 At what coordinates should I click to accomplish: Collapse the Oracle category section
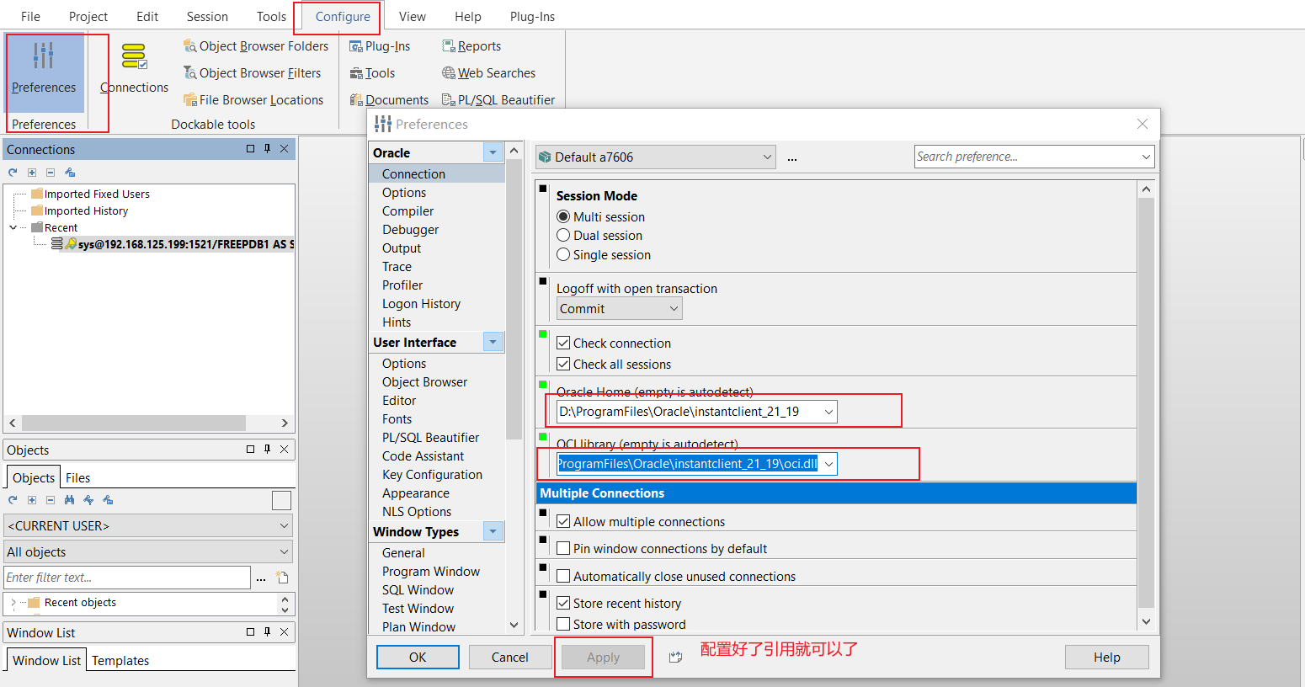(493, 152)
